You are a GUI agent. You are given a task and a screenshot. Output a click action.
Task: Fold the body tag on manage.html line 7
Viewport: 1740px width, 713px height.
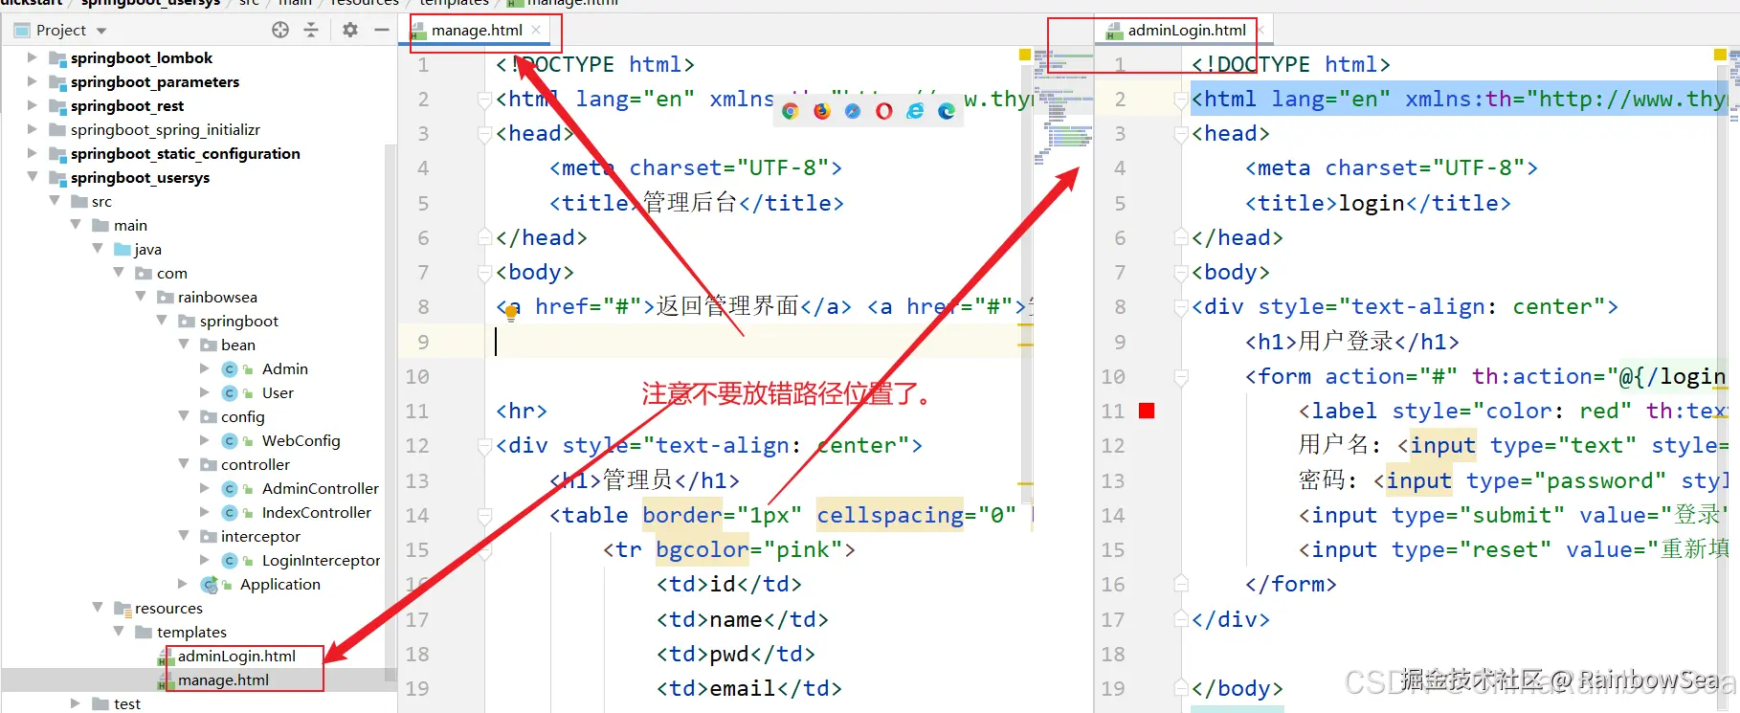click(x=485, y=273)
